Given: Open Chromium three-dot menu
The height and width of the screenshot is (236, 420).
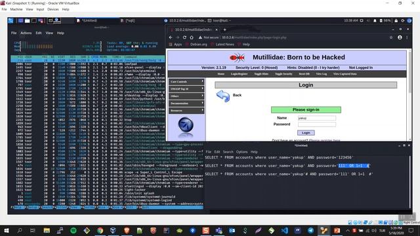Looking at the screenshot, I should click(407, 37).
